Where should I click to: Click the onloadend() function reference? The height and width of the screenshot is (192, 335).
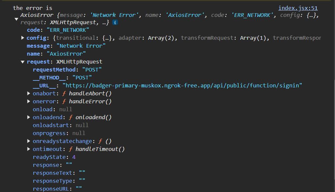pyautogui.click(x=93, y=118)
